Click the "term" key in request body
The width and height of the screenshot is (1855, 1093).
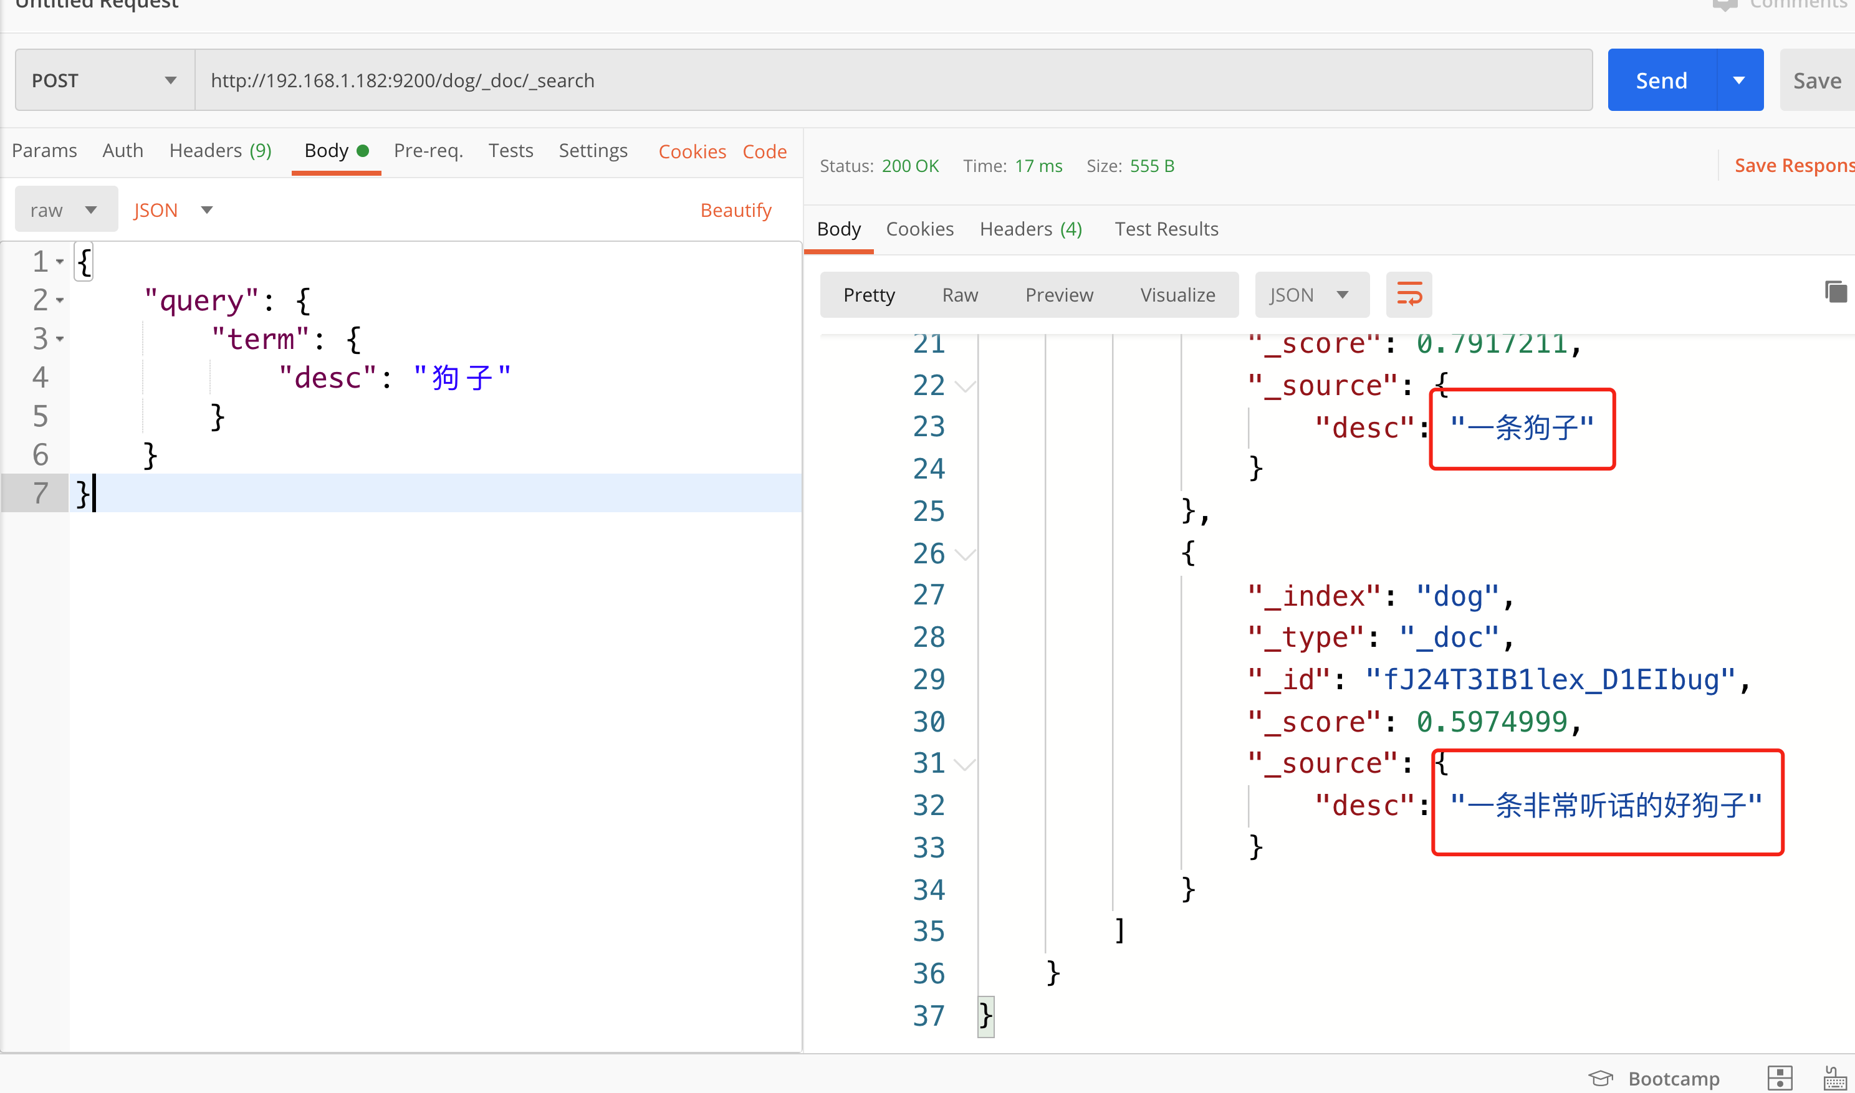point(260,340)
